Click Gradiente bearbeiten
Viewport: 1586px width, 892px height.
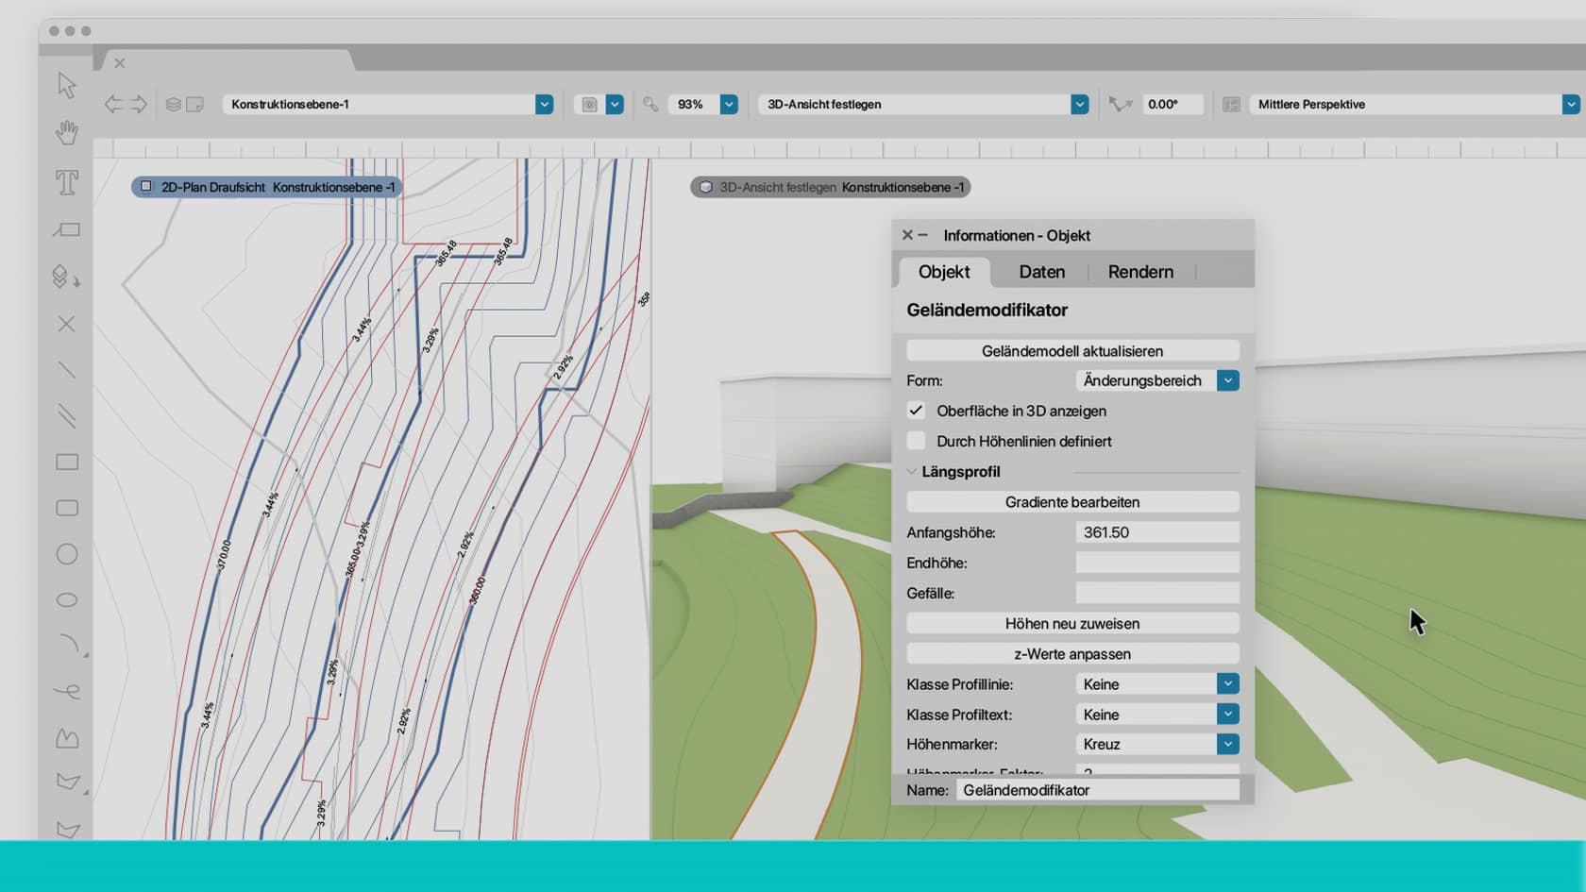[1072, 501]
